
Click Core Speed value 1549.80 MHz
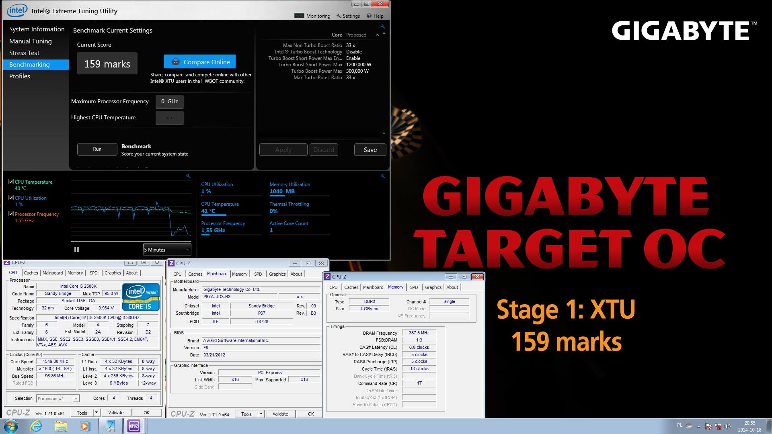(55, 361)
